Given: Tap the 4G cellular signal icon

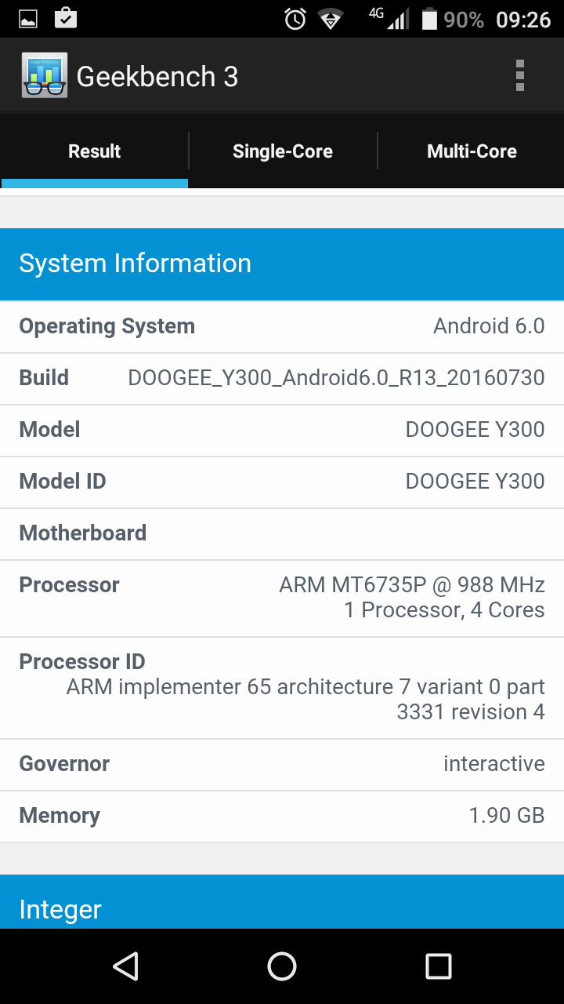Looking at the screenshot, I should (390, 19).
